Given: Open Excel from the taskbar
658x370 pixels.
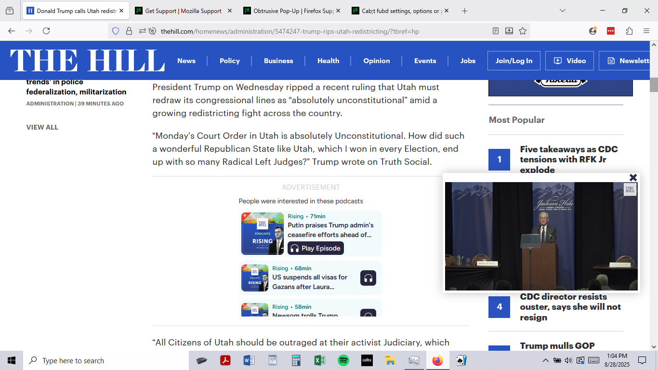Looking at the screenshot, I should click(319, 360).
